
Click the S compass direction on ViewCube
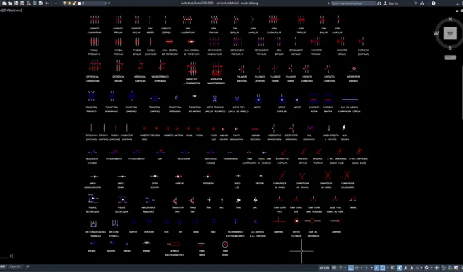click(x=450, y=48)
